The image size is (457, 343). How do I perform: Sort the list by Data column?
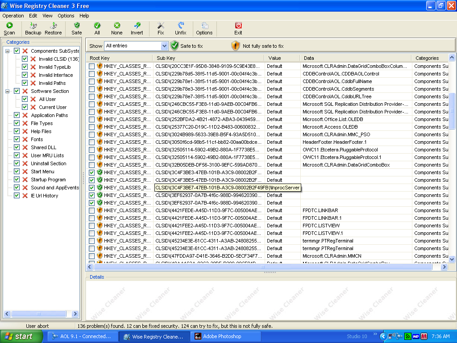click(356, 58)
